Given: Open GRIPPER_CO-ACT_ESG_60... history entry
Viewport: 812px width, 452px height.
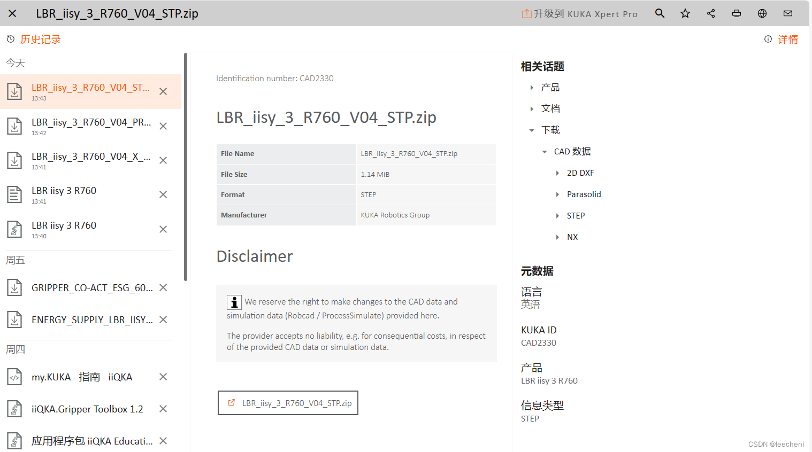Looking at the screenshot, I should pos(92,288).
